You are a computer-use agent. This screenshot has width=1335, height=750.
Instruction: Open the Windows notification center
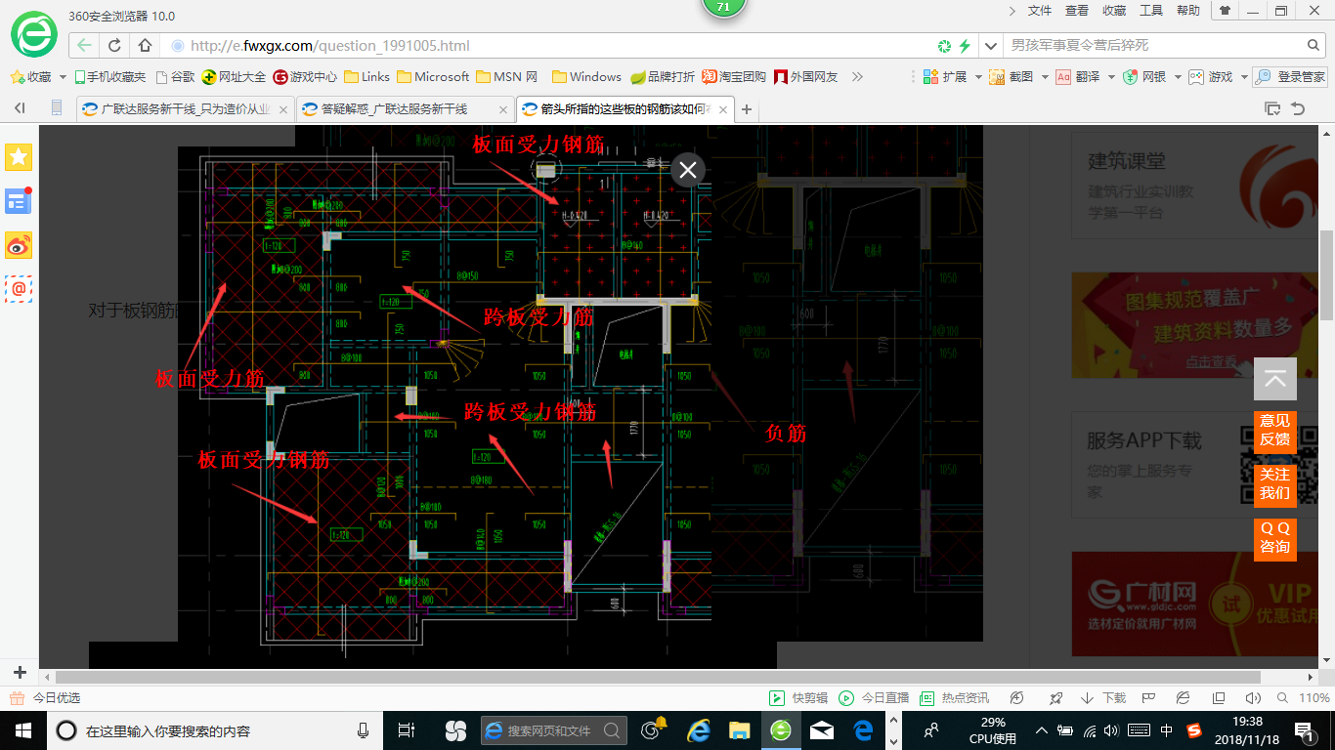[x=1306, y=730]
